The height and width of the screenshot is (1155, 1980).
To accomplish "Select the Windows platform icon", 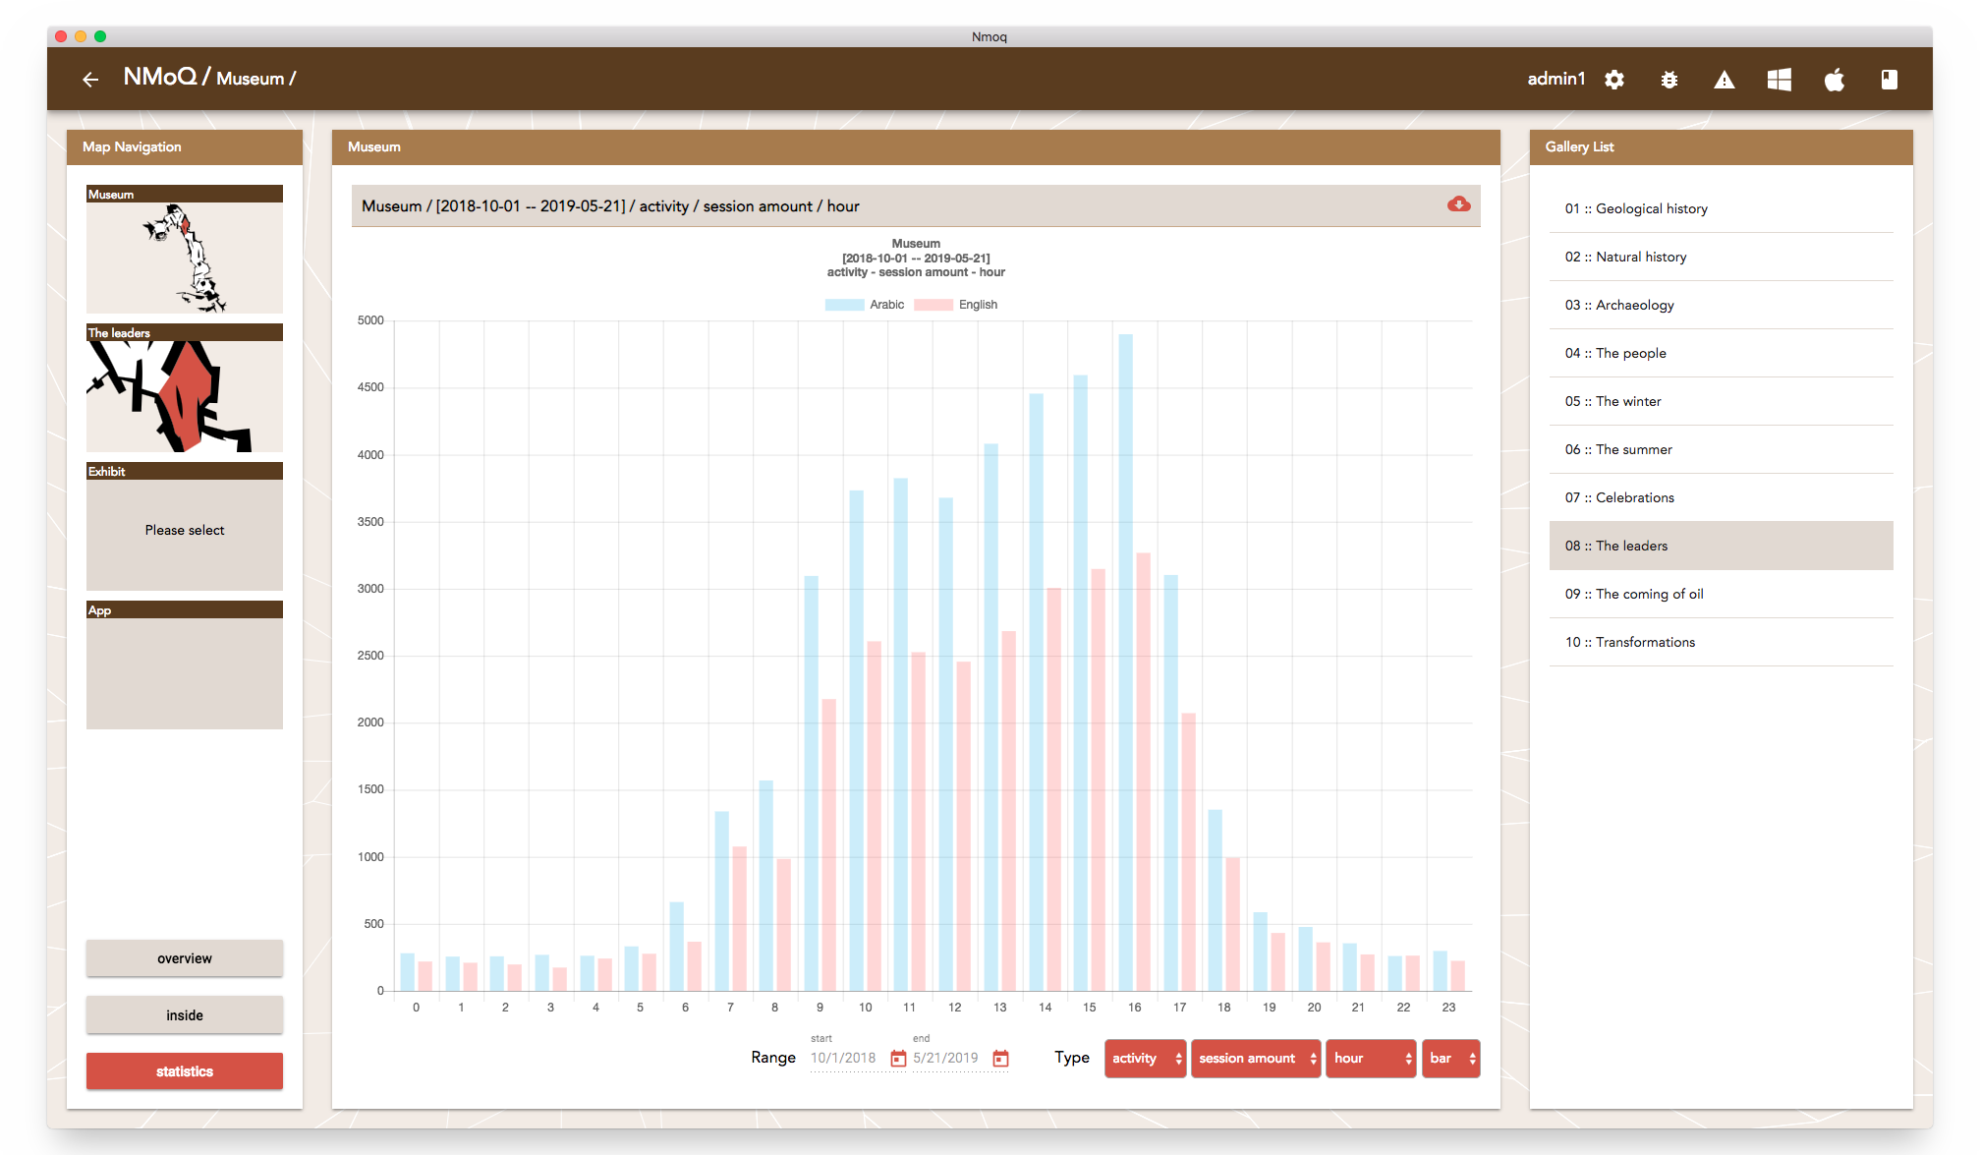I will tap(1780, 80).
